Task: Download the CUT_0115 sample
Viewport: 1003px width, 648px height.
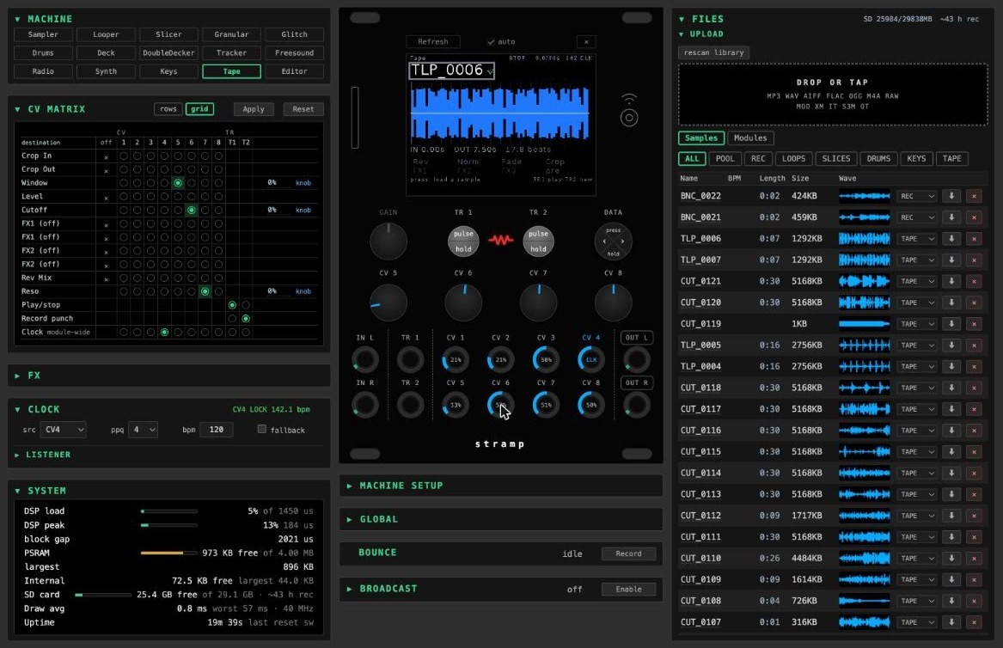Action: point(951,451)
